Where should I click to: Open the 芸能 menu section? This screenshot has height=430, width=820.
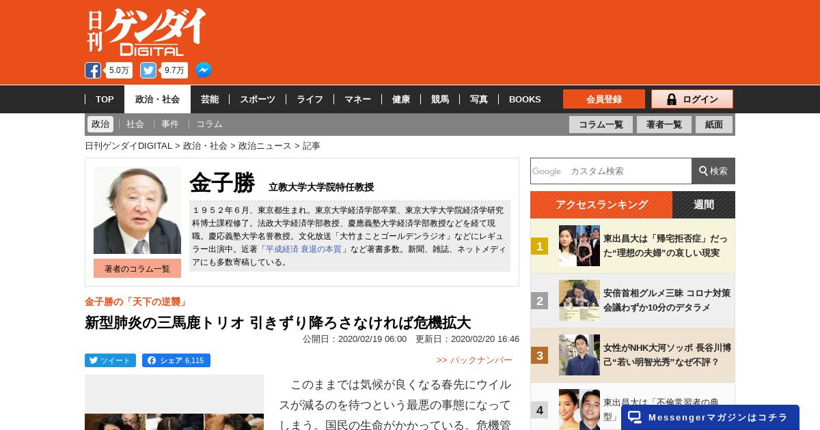pos(210,99)
